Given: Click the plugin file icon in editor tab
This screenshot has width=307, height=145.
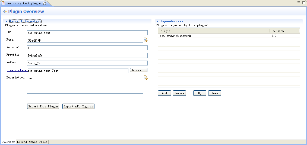Looking at the screenshot, I should click(x=4, y=3).
